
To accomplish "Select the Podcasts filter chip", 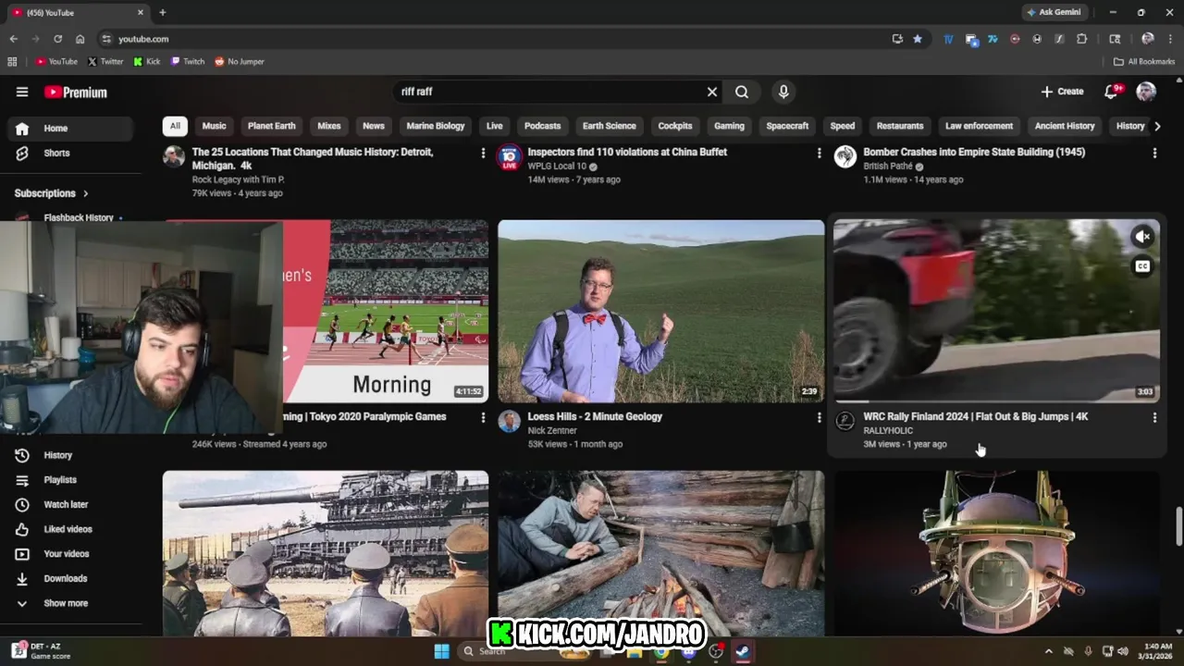I will (542, 126).
